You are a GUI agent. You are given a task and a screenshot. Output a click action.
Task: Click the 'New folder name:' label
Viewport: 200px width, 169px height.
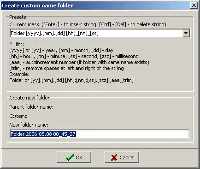coord(29,125)
